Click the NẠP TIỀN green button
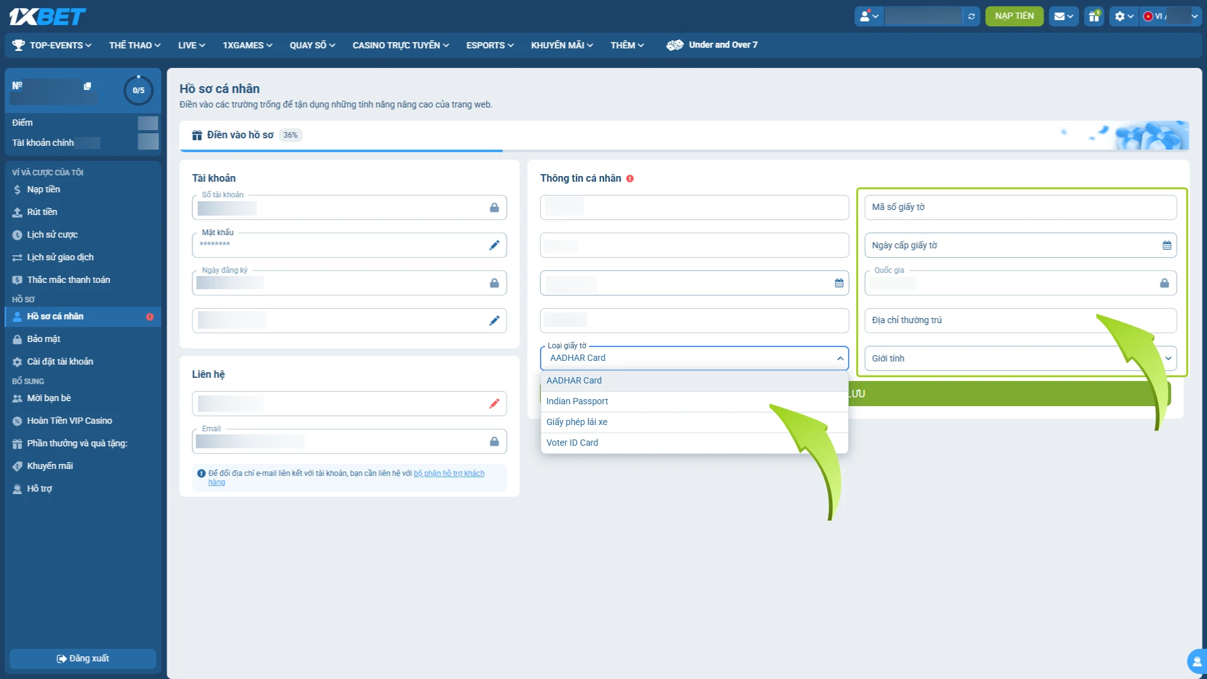Image resolution: width=1207 pixels, height=679 pixels. click(x=1014, y=16)
